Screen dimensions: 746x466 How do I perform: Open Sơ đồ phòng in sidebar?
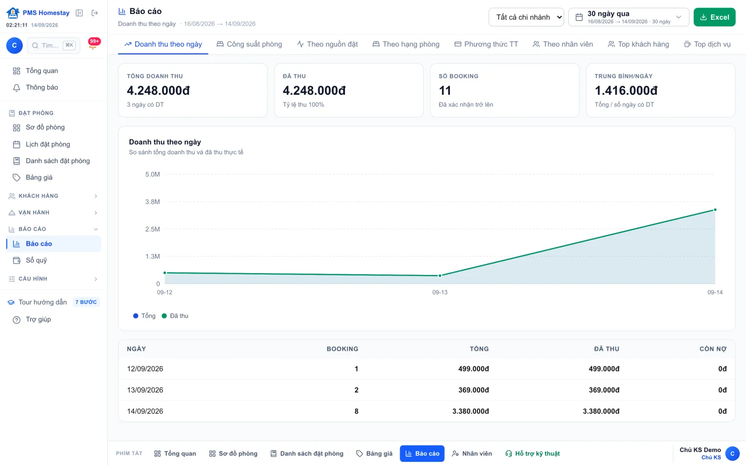click(54, 128)
